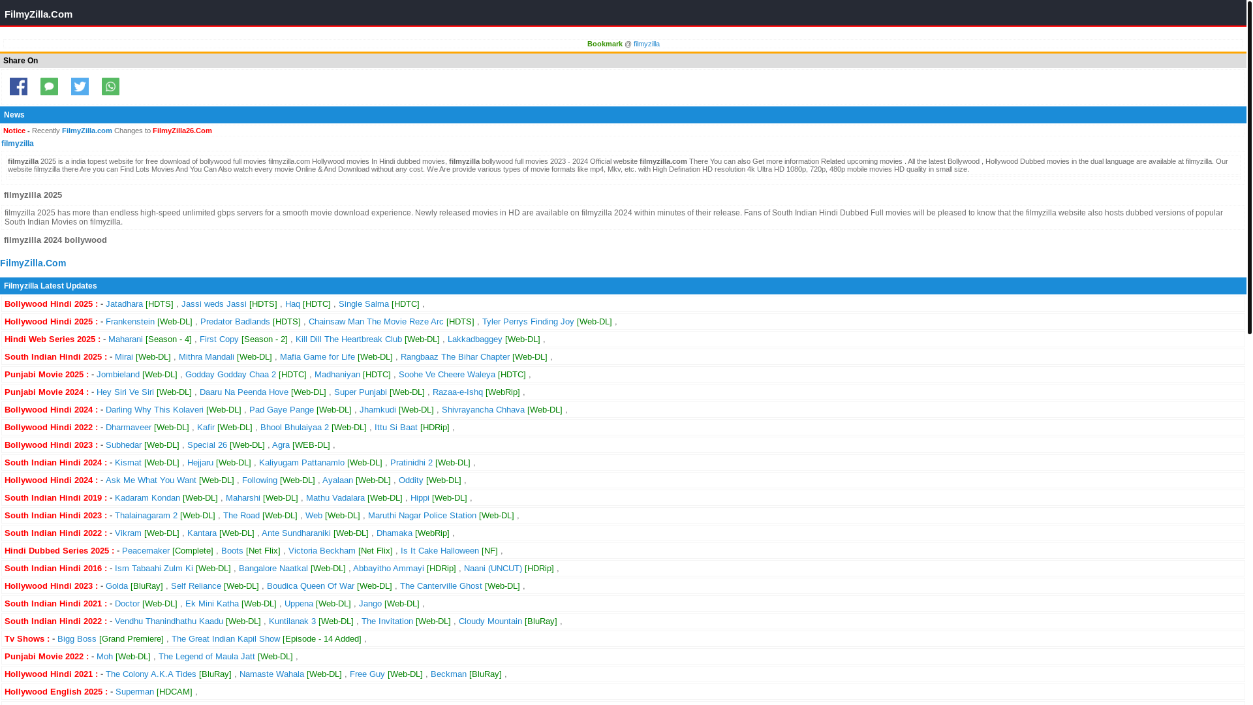The height and width of the screenshot is (705, 1253).
Task: Open Darling Why This Kolaveri link
Action: click(x=155, y=410)
